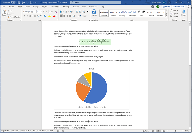The height and width of the screenshot is (133, 192).
Task: Click the Save icon in title bar
Action: [x=19, y=2]
